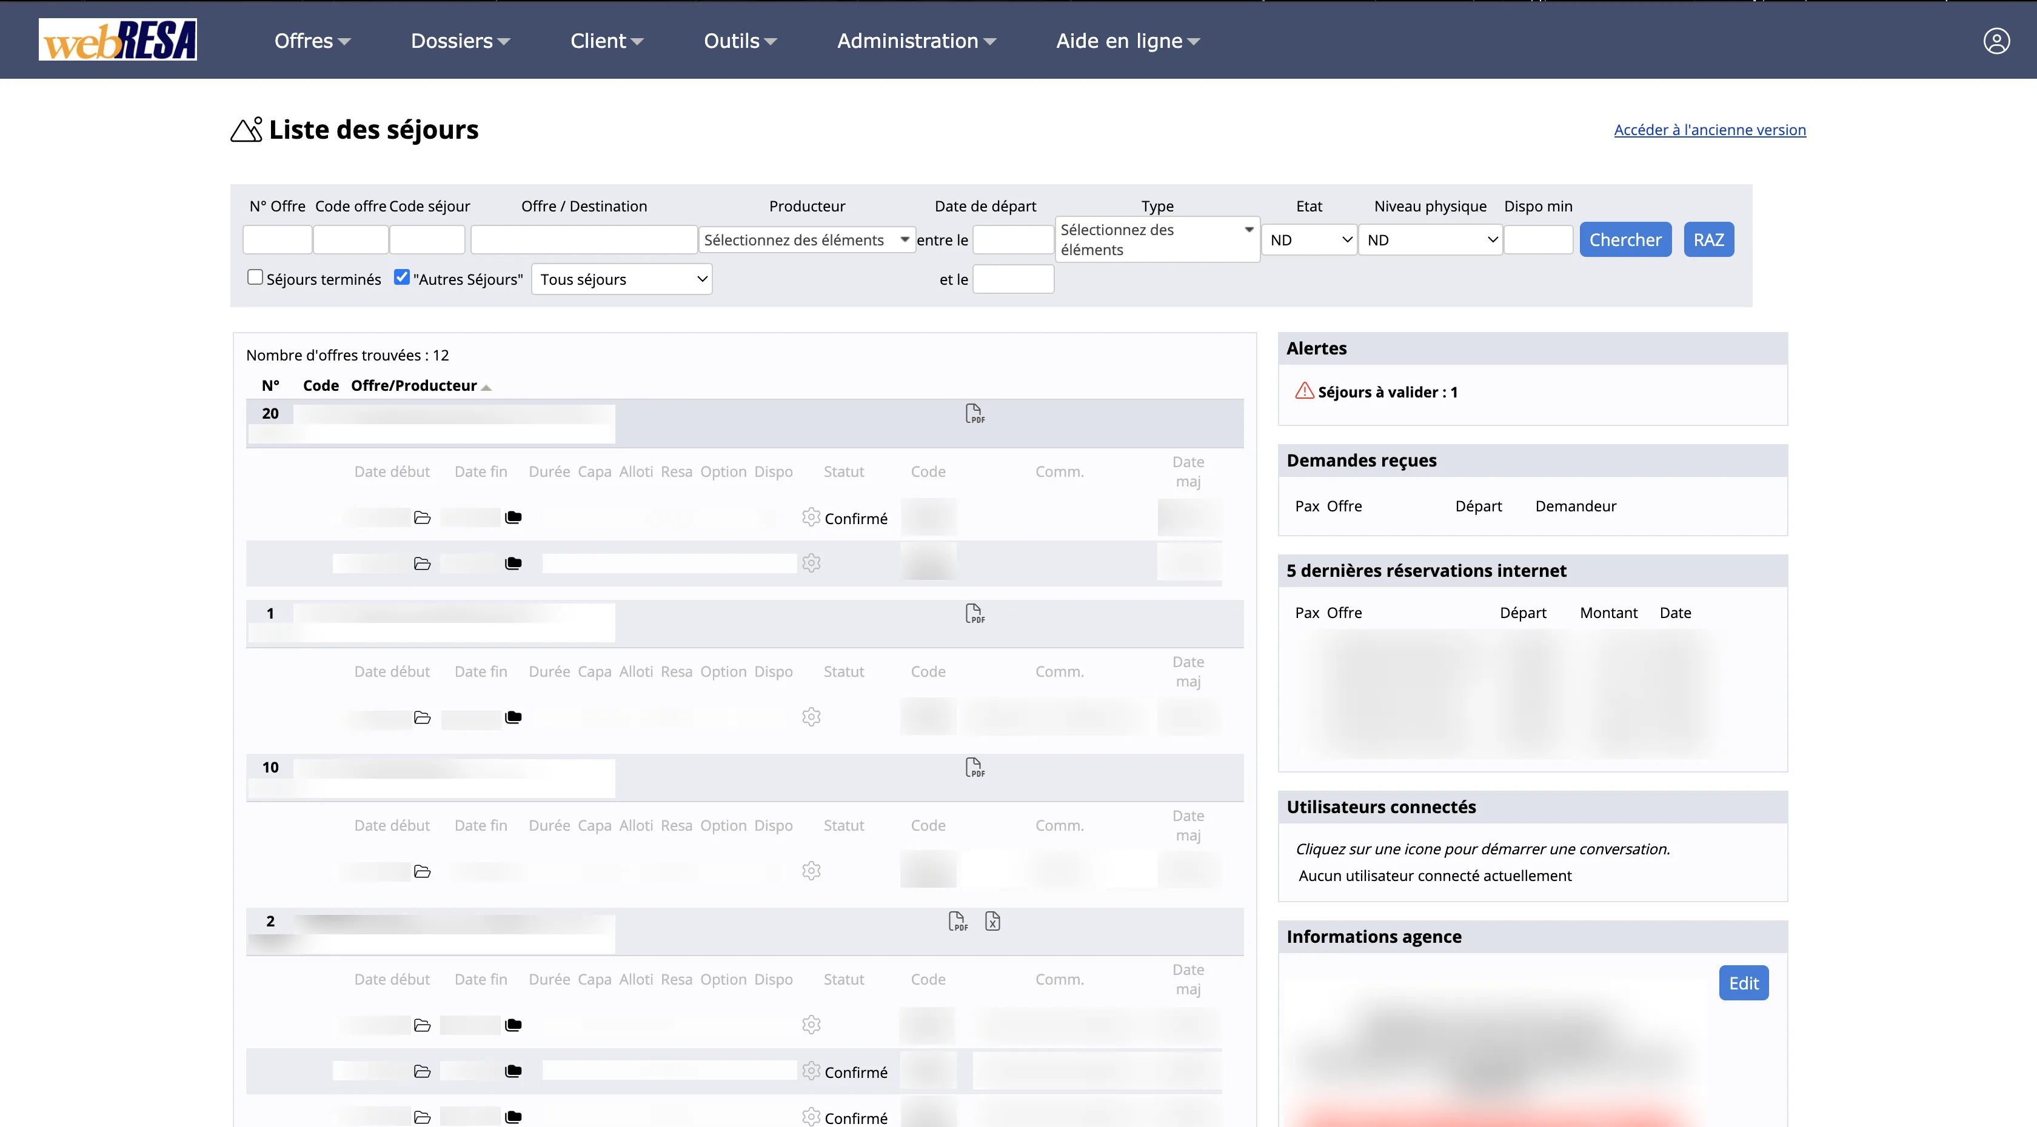Click the Code column header

pyautogui.click(x=320, y=386)
